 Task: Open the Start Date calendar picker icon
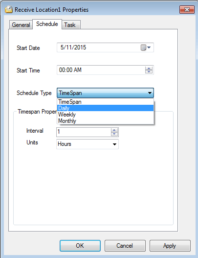(146, 47)
